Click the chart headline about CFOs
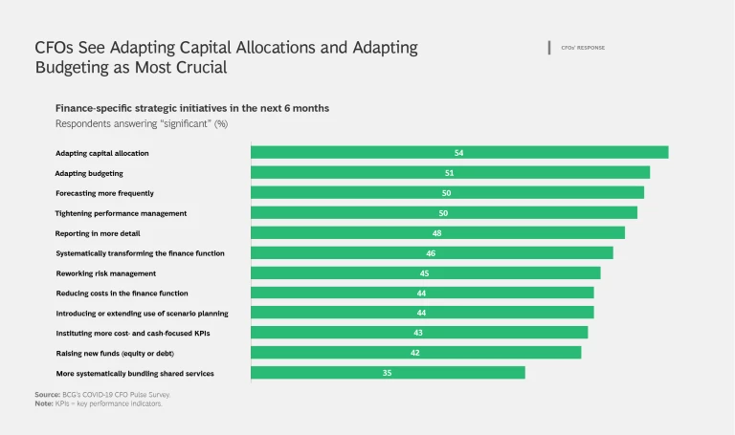The height and width of the screenshot is (435, 735). click(226, 57)
